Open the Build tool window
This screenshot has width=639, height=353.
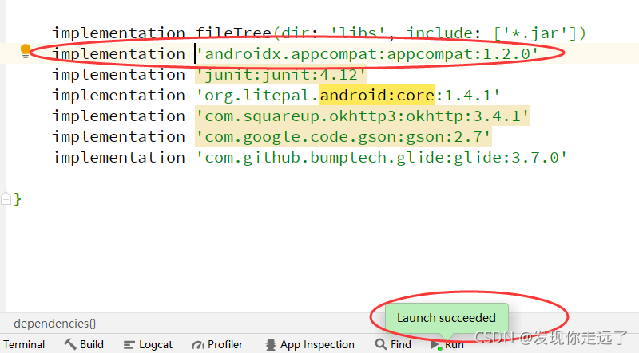point(84,344)
